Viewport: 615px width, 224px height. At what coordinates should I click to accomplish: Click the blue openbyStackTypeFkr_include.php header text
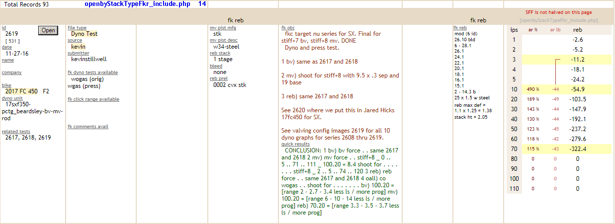coord(131,4)
